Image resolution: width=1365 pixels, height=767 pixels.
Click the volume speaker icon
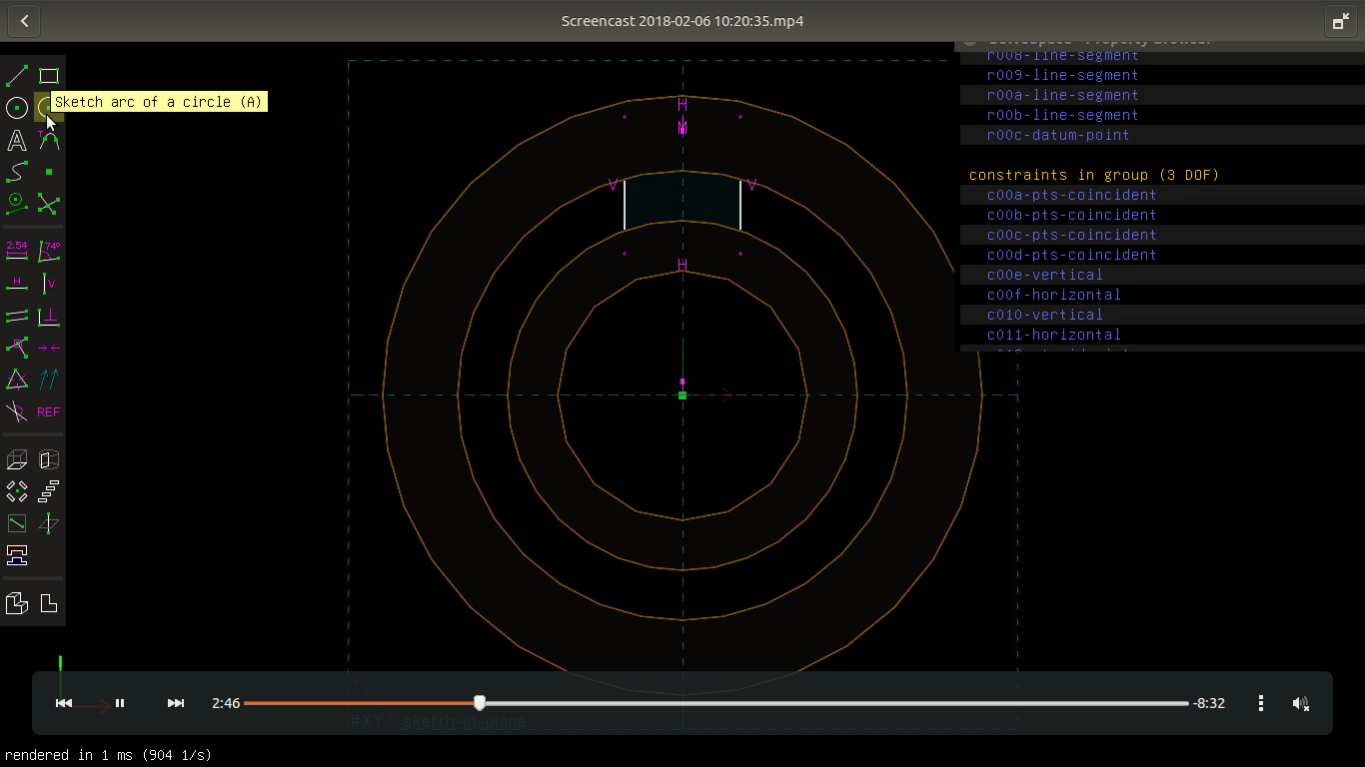(1301, 703)
